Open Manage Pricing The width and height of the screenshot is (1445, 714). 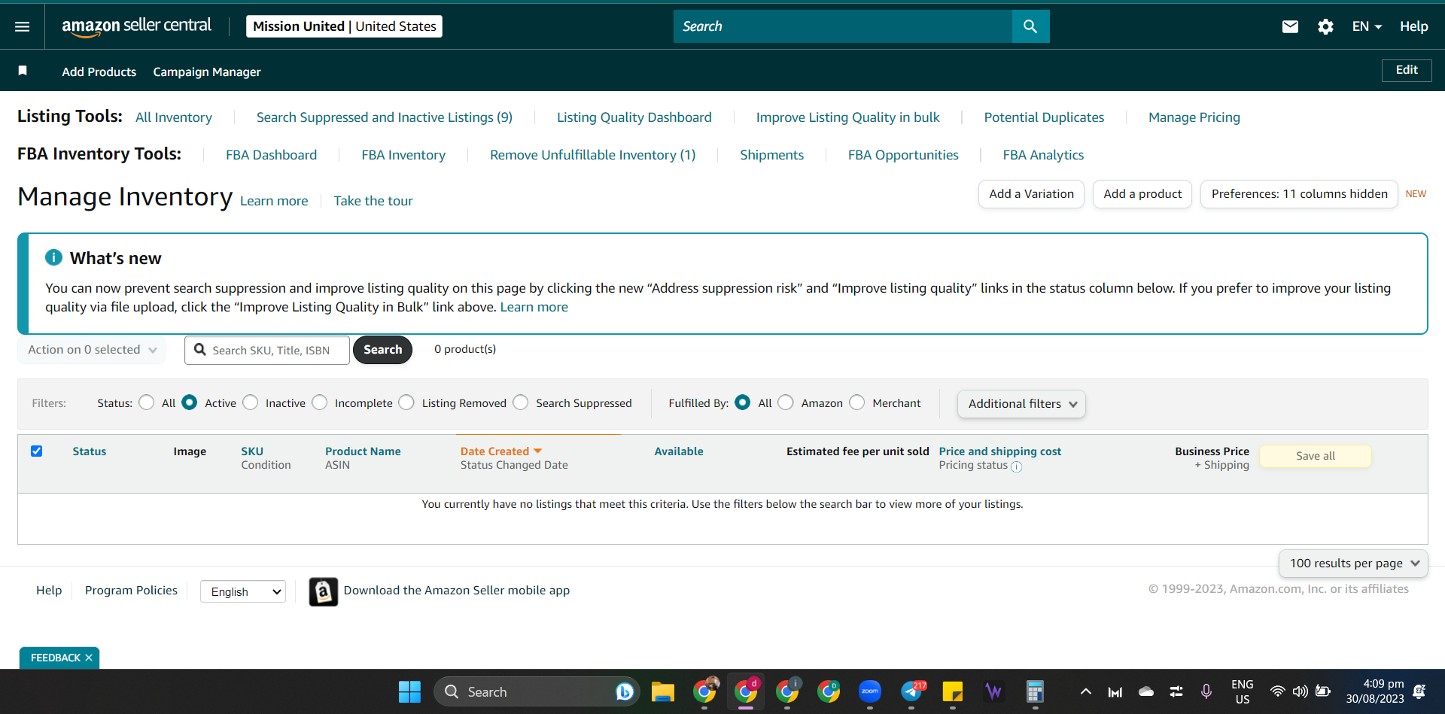point(1194,117)
